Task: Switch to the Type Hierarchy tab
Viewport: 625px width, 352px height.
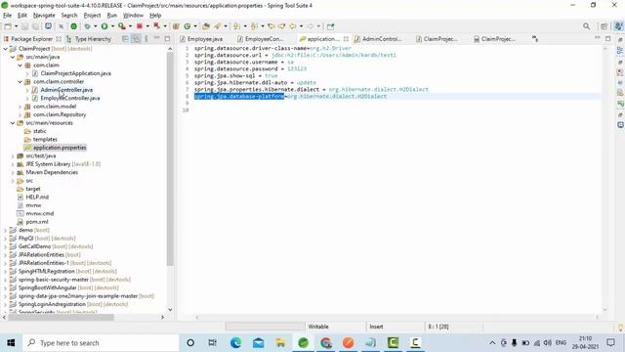Action: click(89, 39)
